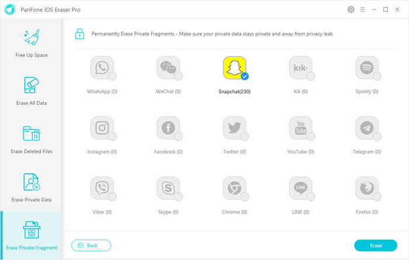The image size is (409, 260).
Task: Check the Viber selection circle
Action: (x=112, y=196)
